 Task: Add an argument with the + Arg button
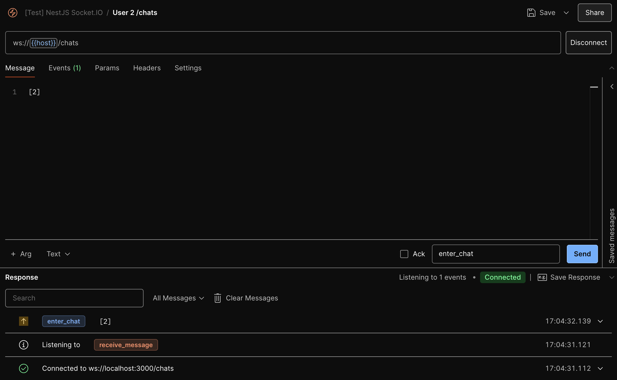coord(21,254)
